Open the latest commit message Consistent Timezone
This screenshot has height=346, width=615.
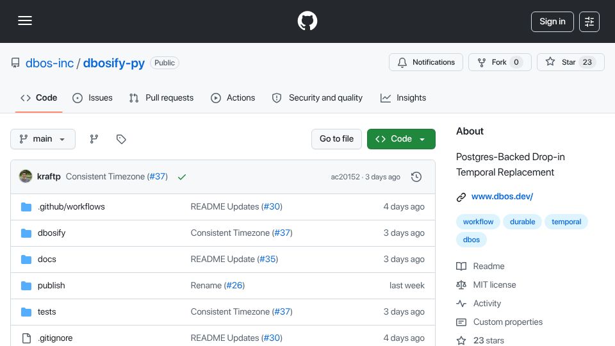pyautogui.click(x=105, y=177)
